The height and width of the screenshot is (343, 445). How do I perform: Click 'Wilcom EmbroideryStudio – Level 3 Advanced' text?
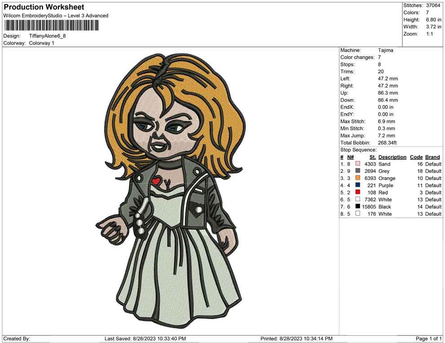56,16
